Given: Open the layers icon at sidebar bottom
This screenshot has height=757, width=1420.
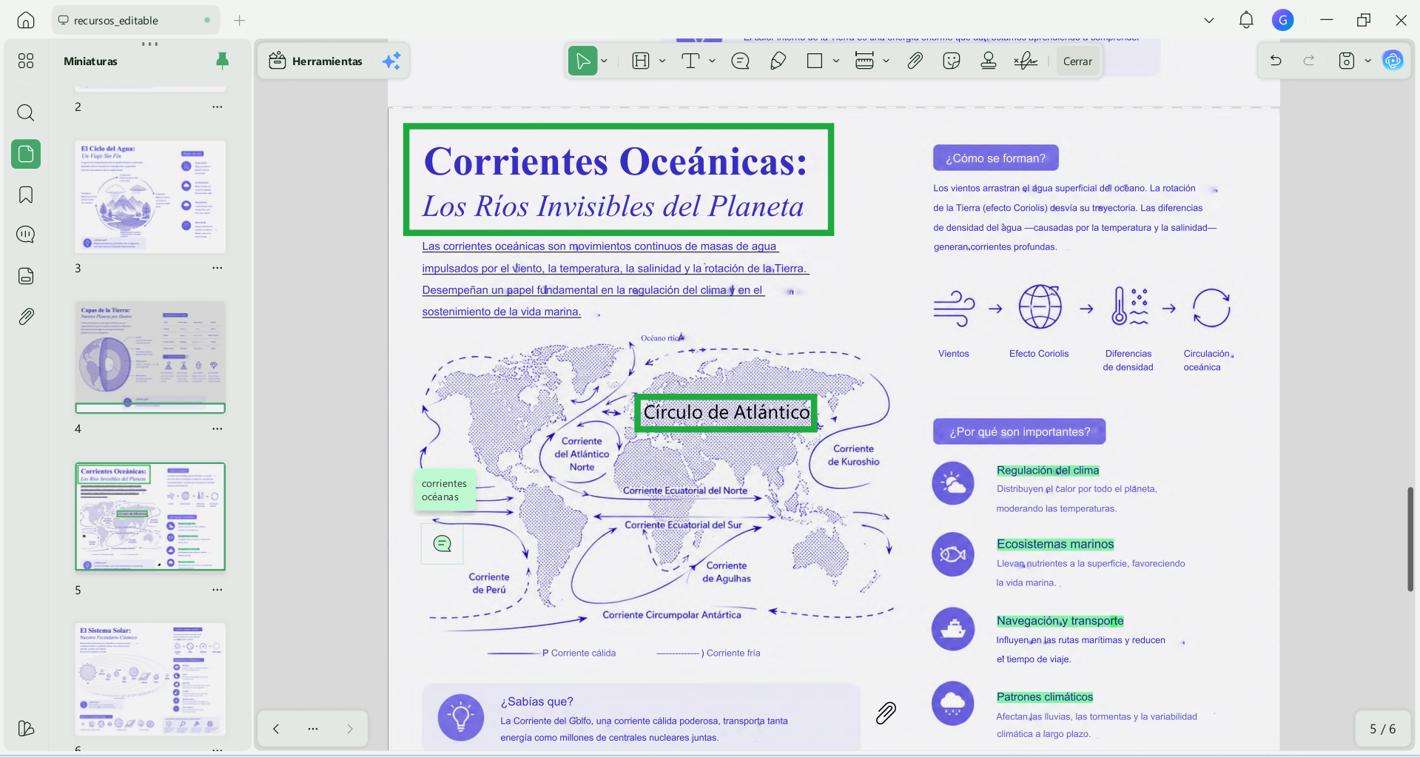Looking at the screenshot, I should [x=26, y=728].
